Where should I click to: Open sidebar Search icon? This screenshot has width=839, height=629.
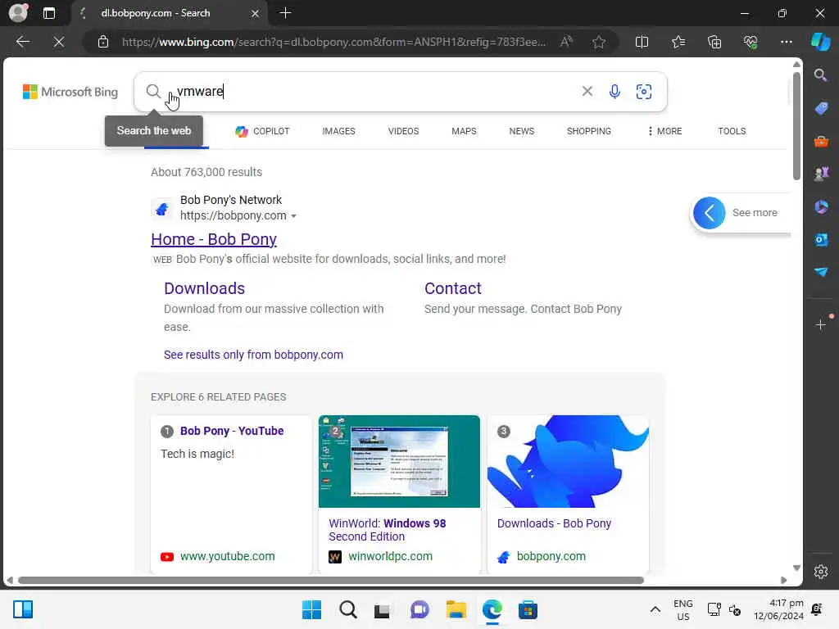click(x=821, y=75)
